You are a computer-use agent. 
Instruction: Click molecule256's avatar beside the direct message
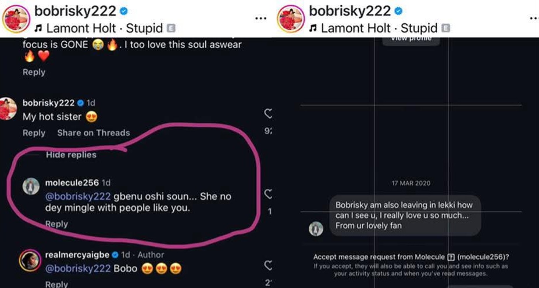316,229
